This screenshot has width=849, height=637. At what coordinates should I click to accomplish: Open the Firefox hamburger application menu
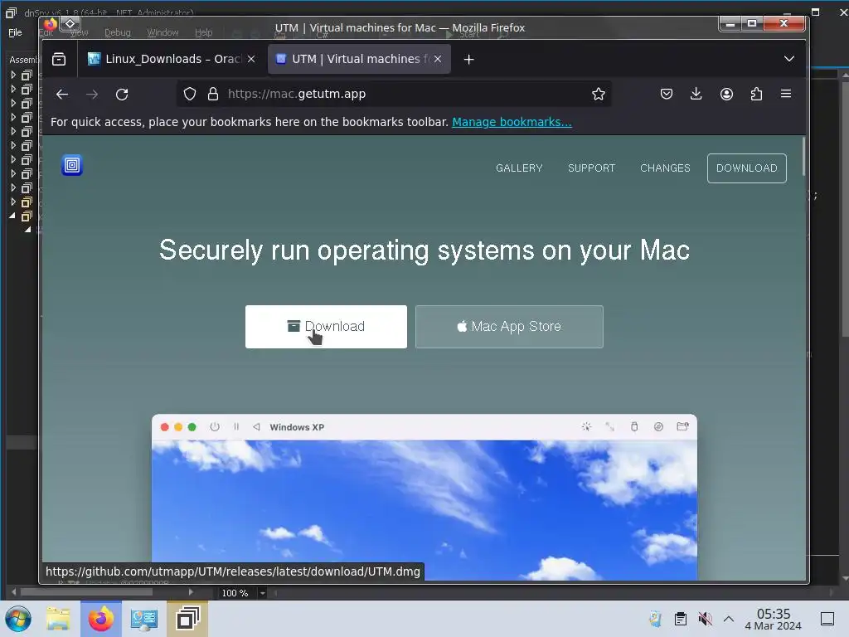tap(786, 95)
